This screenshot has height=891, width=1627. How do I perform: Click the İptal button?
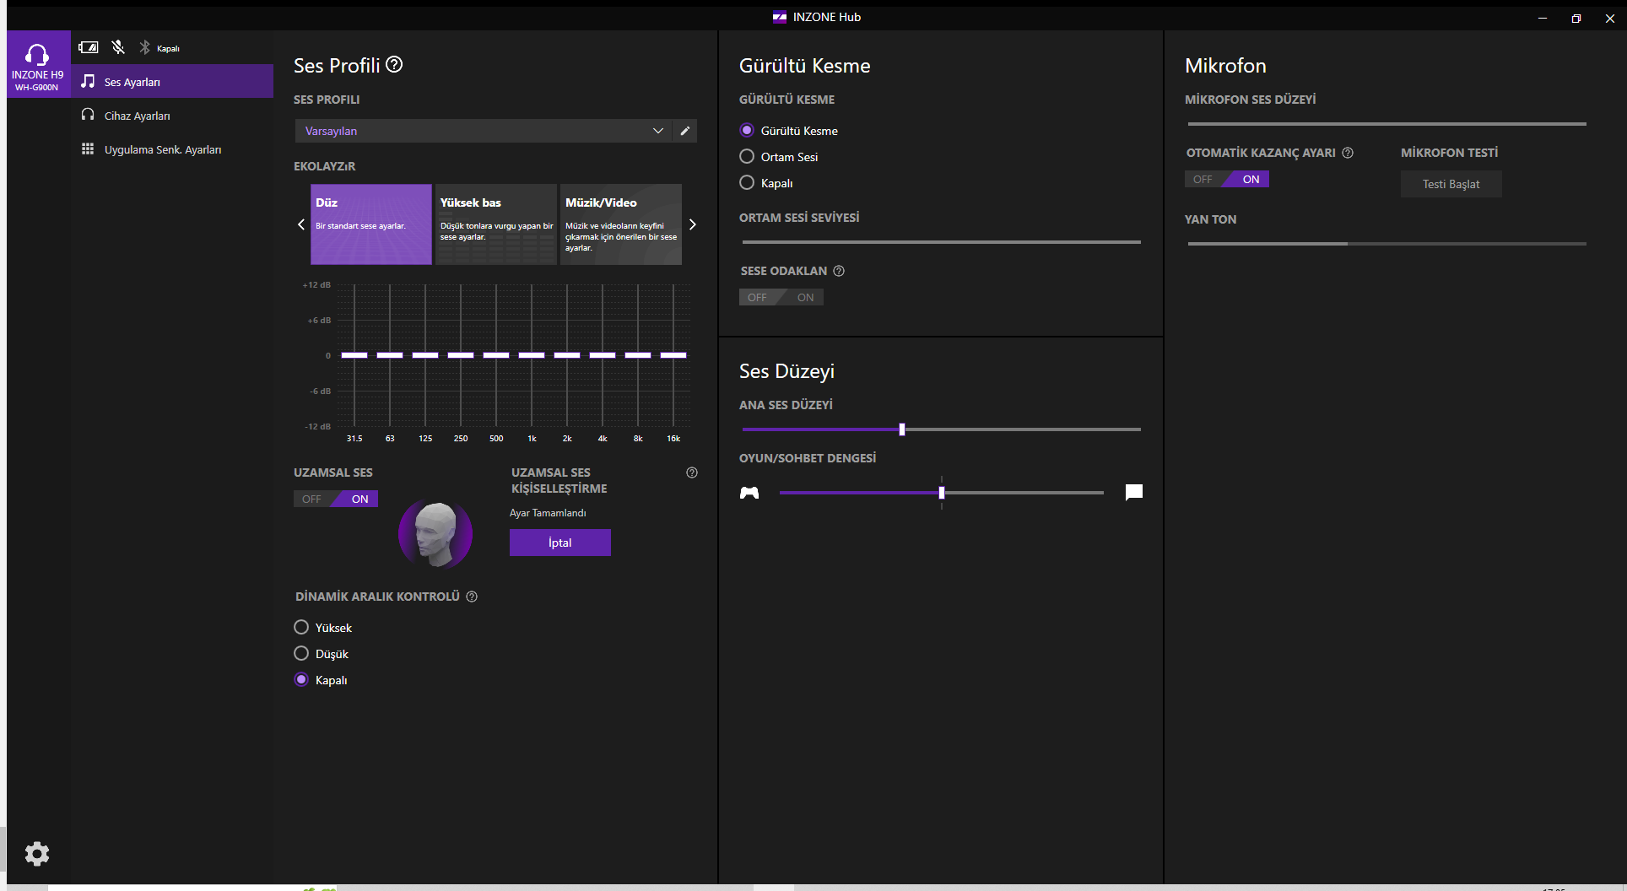(x=560, y=543)
